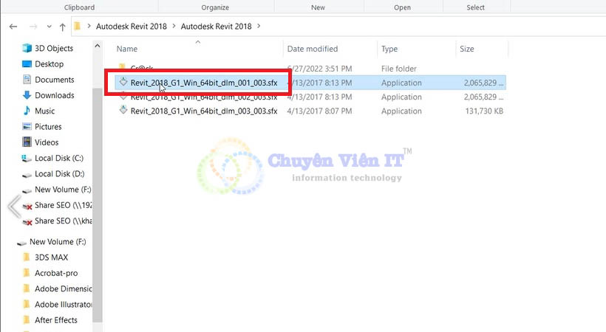Open Local Disk (C:)
Image resolution: width=606 pixels, height=332 pixels.
59,159
